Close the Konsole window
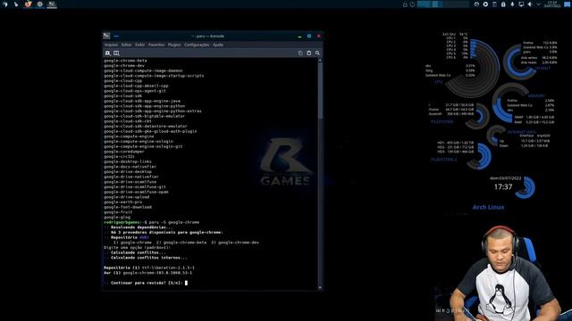572x321 pixels. click(318, 36)
